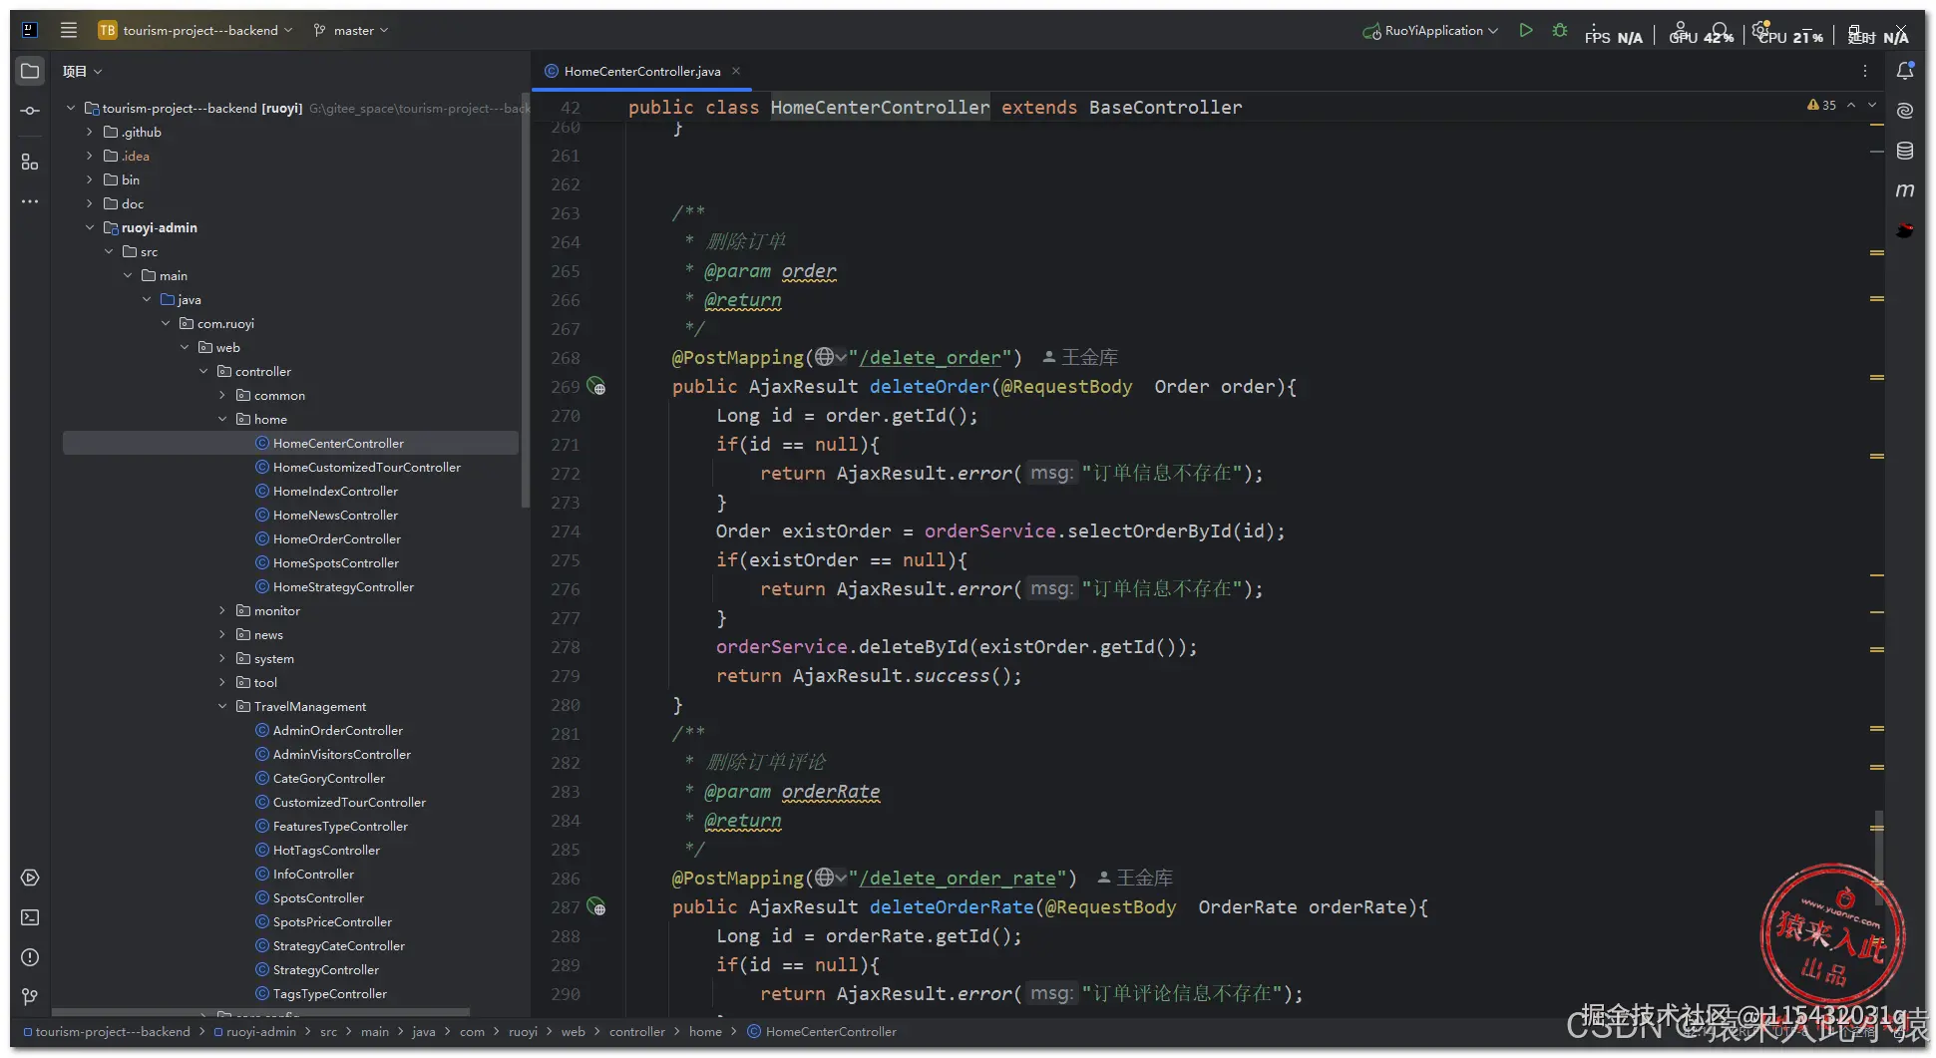Select HomeSpotsController class
The image size is (1936, 1058).
(x=336, y=562)
